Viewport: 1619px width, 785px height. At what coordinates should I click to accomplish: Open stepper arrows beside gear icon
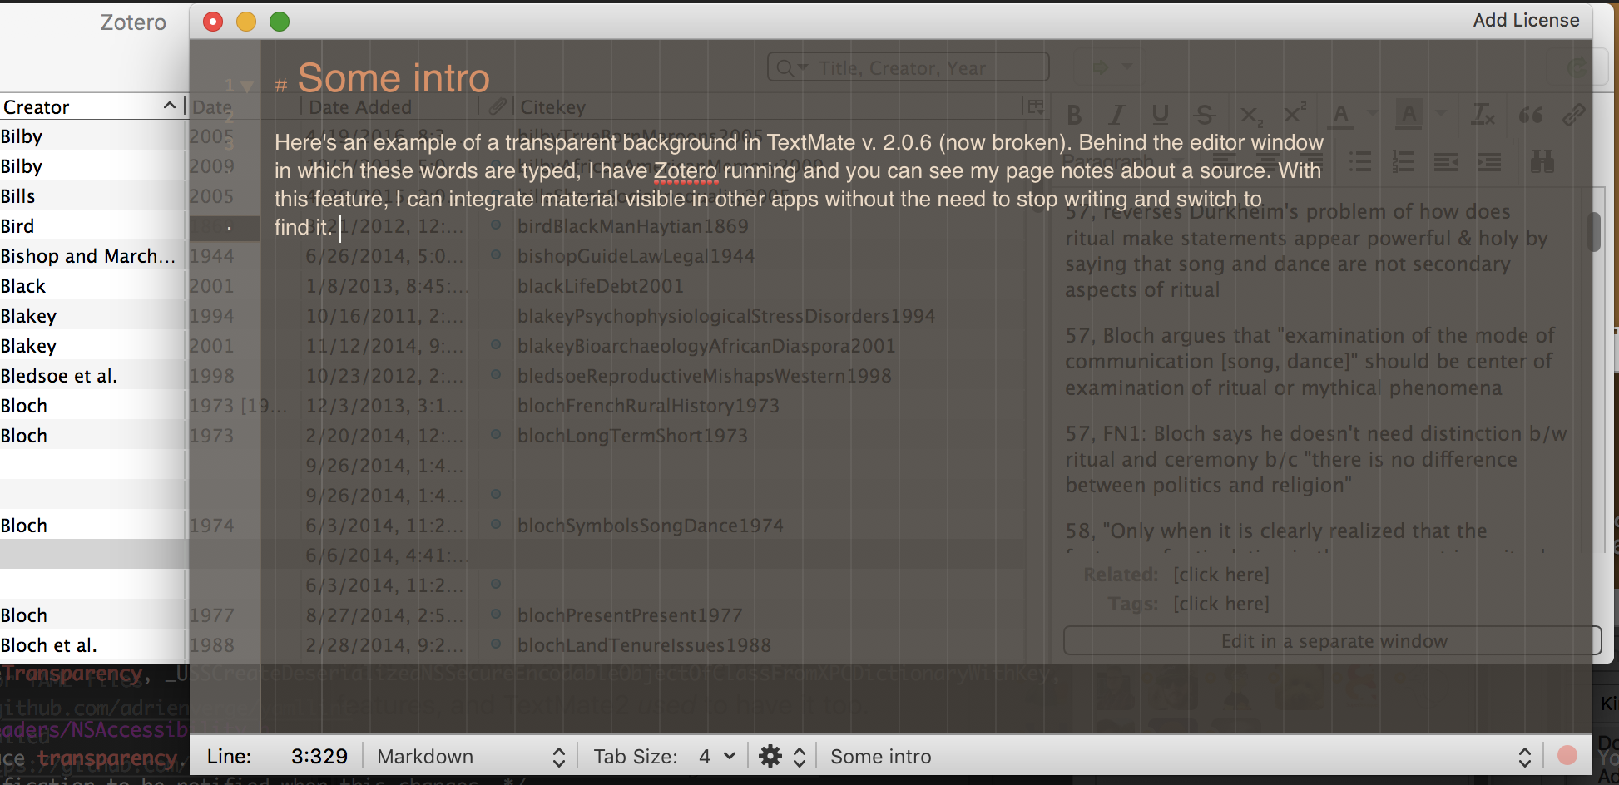pos(800,757)
